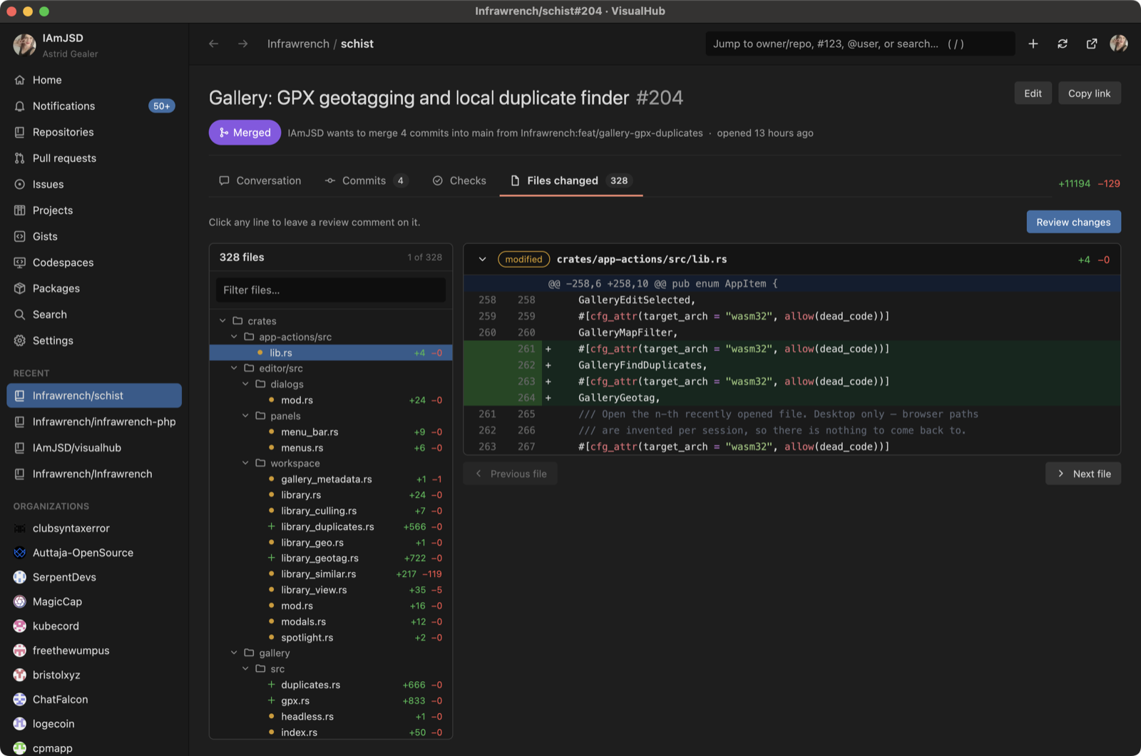Image resolution: width=1141 pixels, height=756 pixels.
Task: Open Packages in sidebar
Action: (94, 288)
